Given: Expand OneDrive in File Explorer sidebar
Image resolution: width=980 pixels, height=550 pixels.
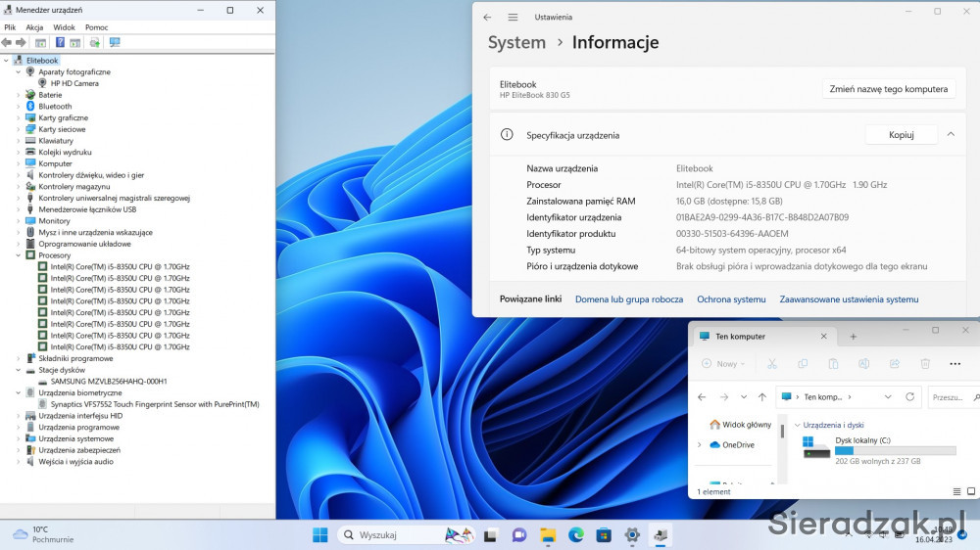Looking at the screenshot, I should 700,444.
